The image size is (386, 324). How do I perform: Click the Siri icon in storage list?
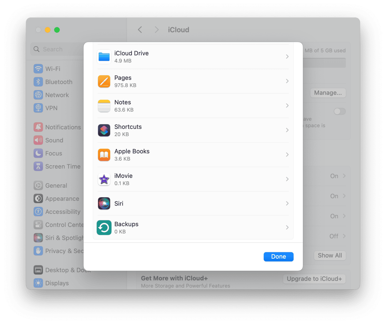[x=104, y=203]
